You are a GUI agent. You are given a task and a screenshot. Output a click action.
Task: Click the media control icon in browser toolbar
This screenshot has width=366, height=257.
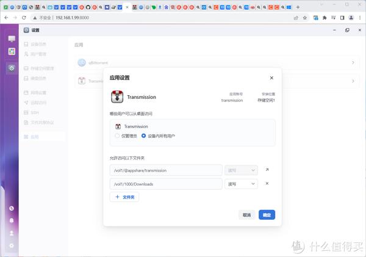pyautogui.click(x=333, y=18)
